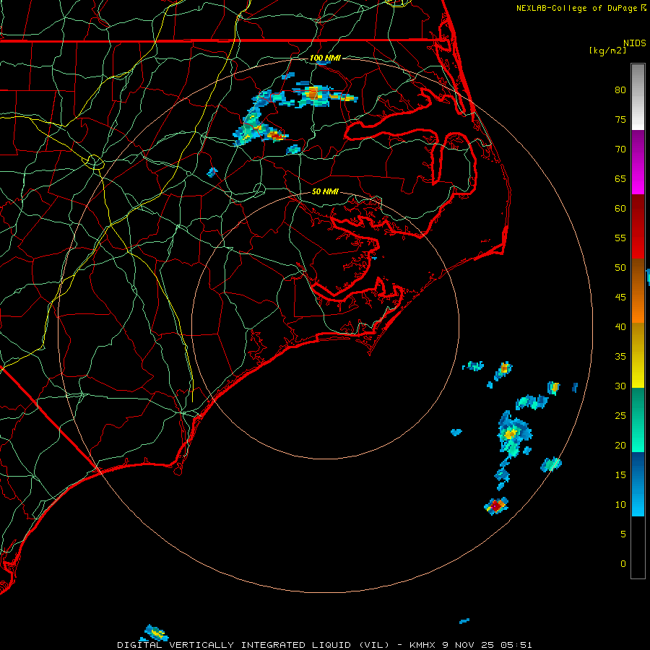Click the [kg/m2] unit label

pyautogui.click(x=607, y=51)
